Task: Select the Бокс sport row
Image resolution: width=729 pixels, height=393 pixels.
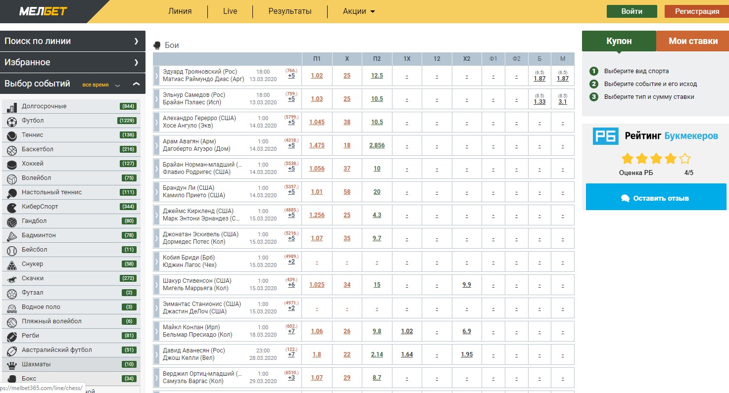Action: point(71,379)
